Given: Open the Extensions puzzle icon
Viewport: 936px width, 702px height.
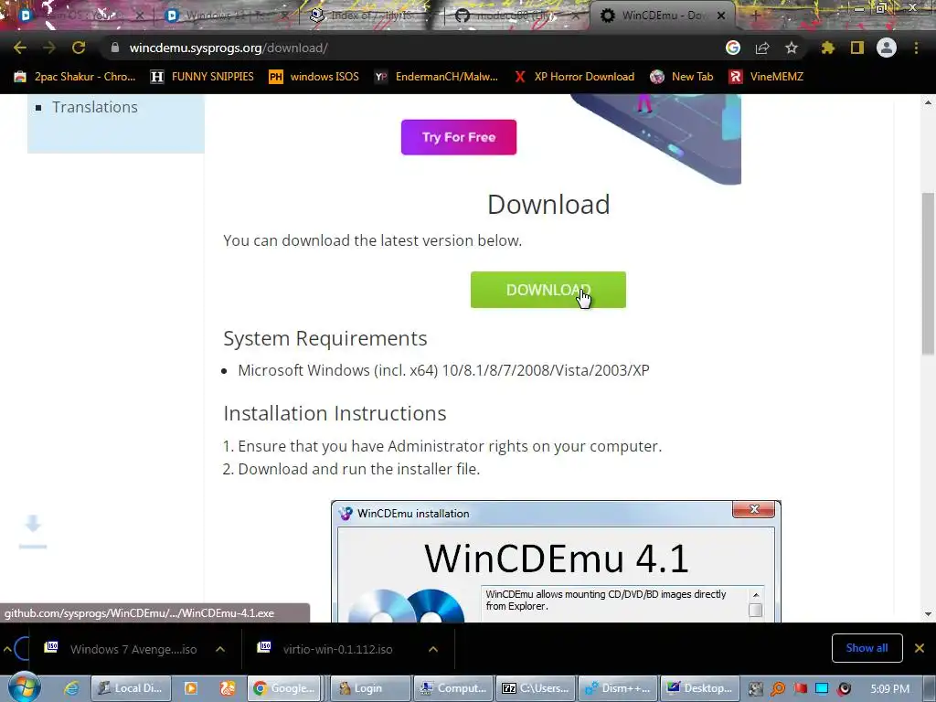Looking at the screenshot, I should (x=828, y=48).
